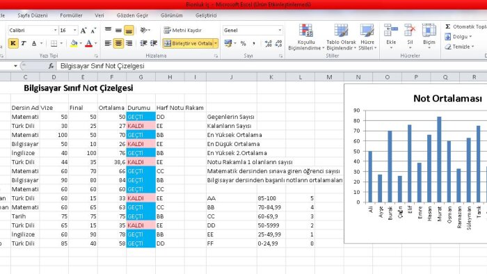Decrease indent
Image resolution: width=487 pixels, height=274 pixels.
(x=143, y=43)
